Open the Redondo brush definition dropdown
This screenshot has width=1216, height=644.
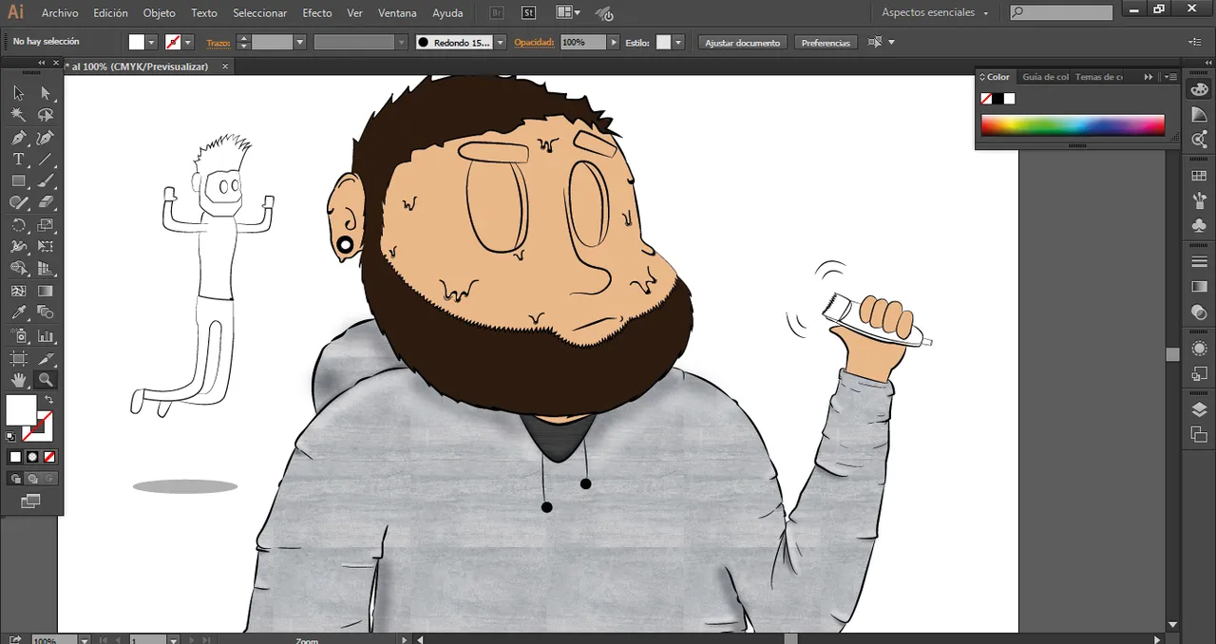point(499,43)
